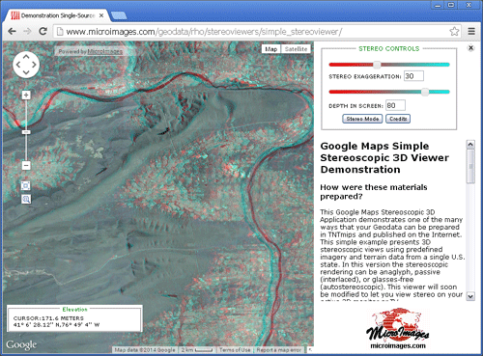Click the Stereo Mode button

coord(362,119)
